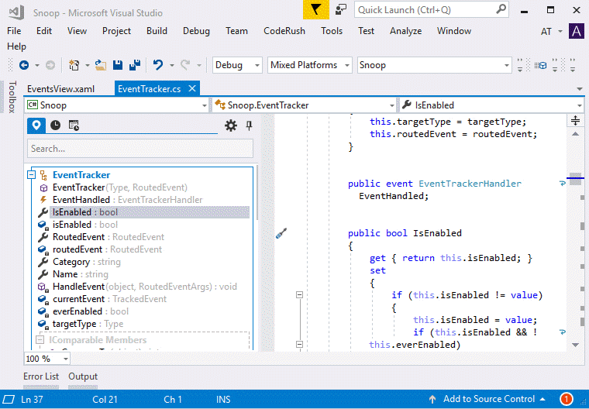Switch to the clock history view icon
Image resolution: width=589 pixels, height=409 pixels.
56,125
